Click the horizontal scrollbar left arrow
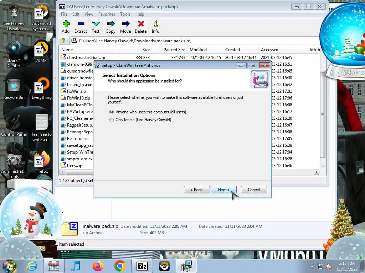 [x=62, y=172]
